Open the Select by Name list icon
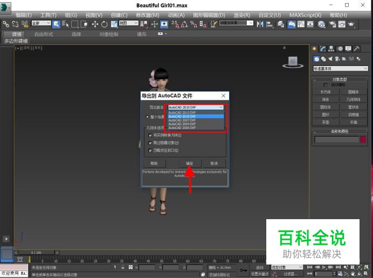Image resolution: width=373 pixels, height=278 pixels. [x=65, y=24]
